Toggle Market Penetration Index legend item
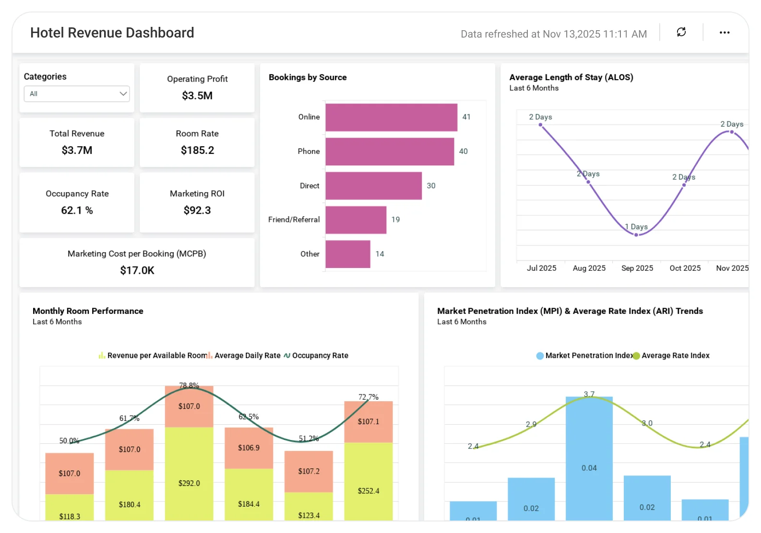 pos(584,356)
